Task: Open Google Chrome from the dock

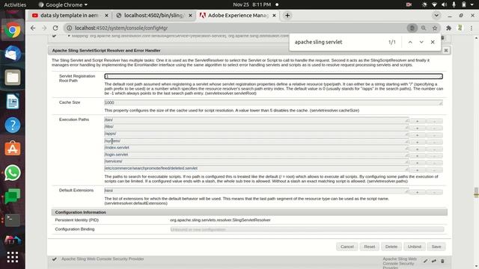Action: (13, 30)
